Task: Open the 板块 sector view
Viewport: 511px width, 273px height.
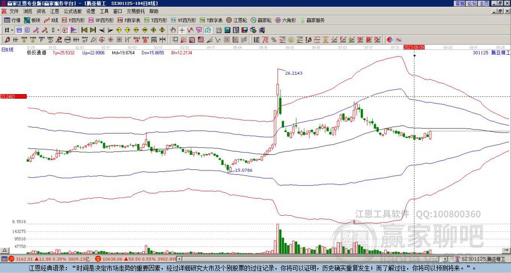Action: pyautogui.click(x=32, y=20)
